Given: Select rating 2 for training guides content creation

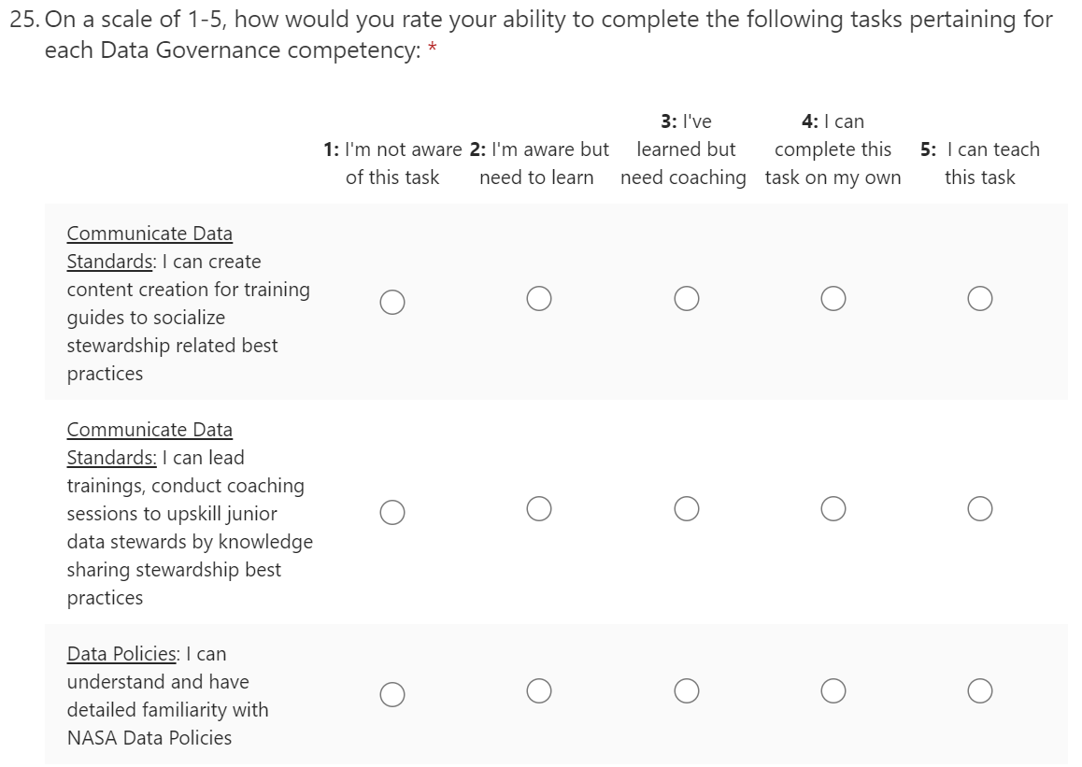Looking at the screenshot, I should coord(538,298).
